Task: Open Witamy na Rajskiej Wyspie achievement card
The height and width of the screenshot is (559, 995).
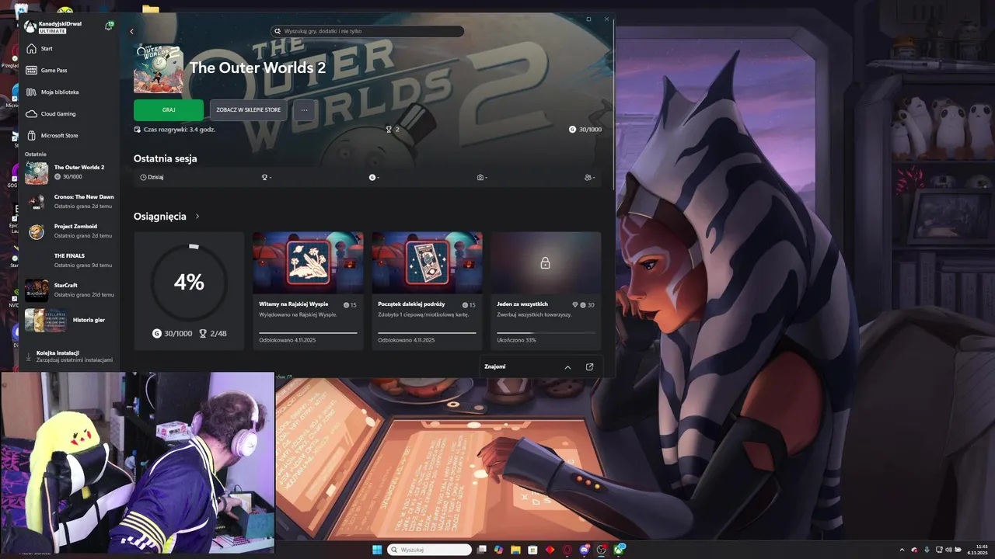Action: [308, 290]
